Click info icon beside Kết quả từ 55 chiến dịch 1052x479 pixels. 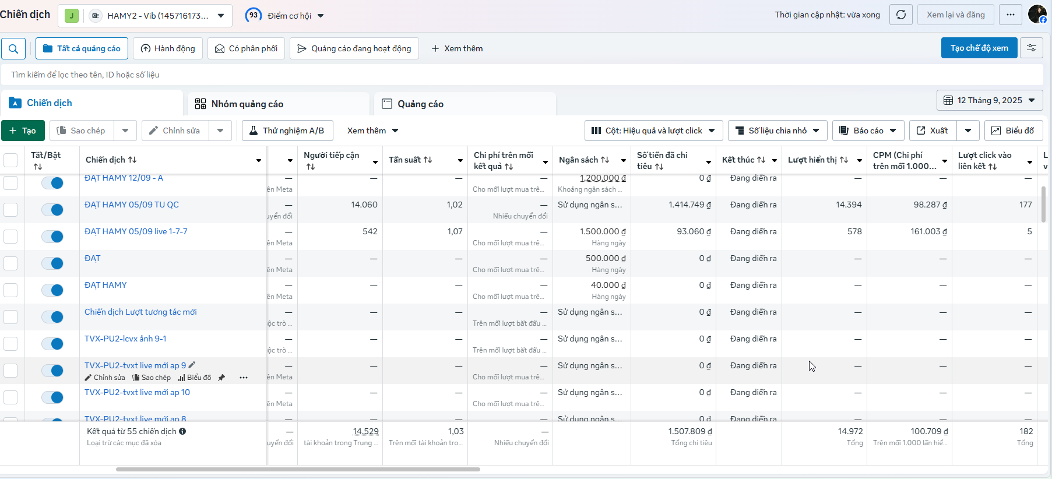[x=182, y=431]
